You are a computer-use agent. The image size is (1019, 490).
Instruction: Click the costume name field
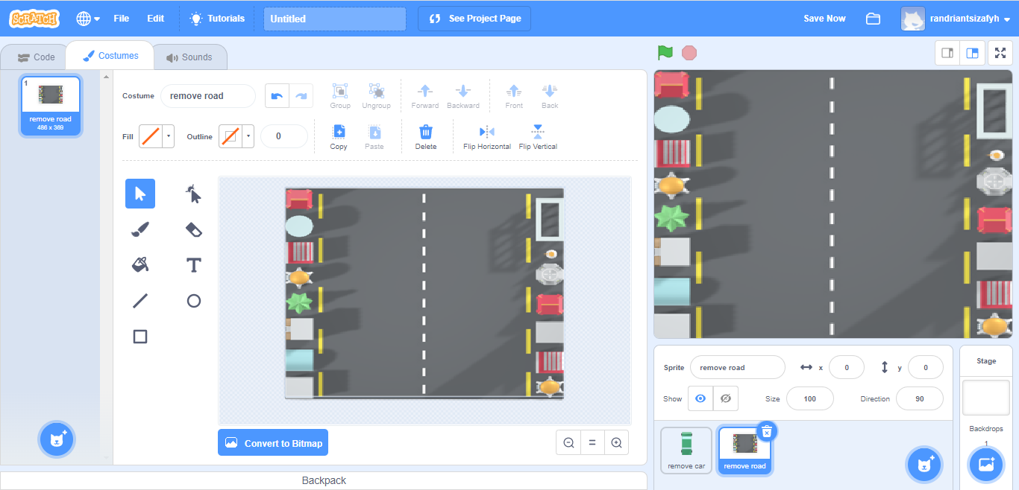(x=208, y=95)
